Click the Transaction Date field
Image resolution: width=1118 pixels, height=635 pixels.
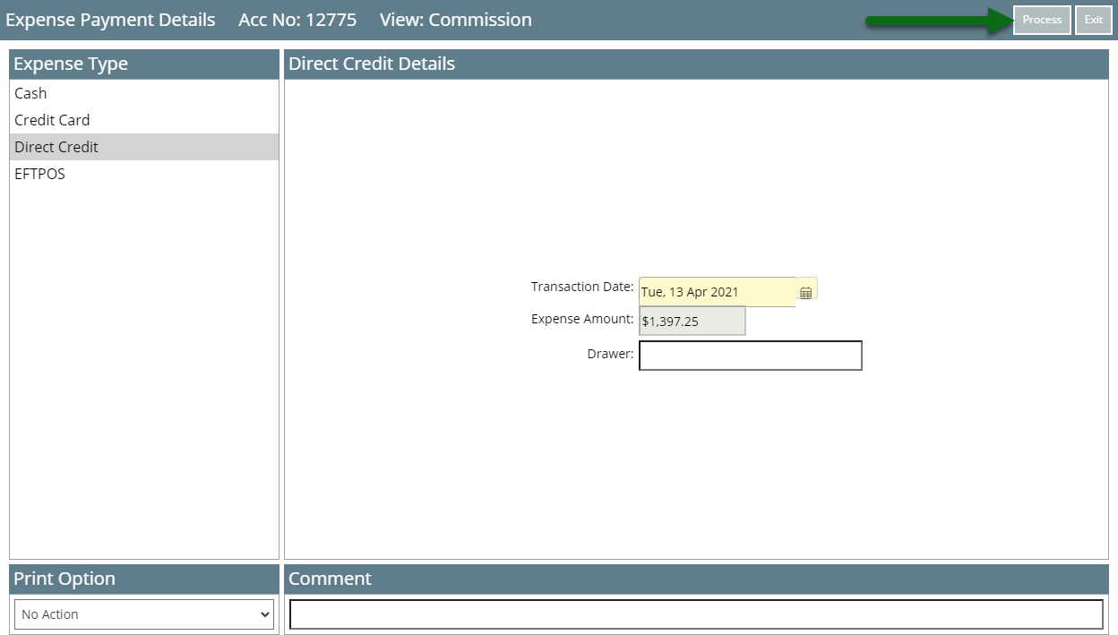[718, 292]
